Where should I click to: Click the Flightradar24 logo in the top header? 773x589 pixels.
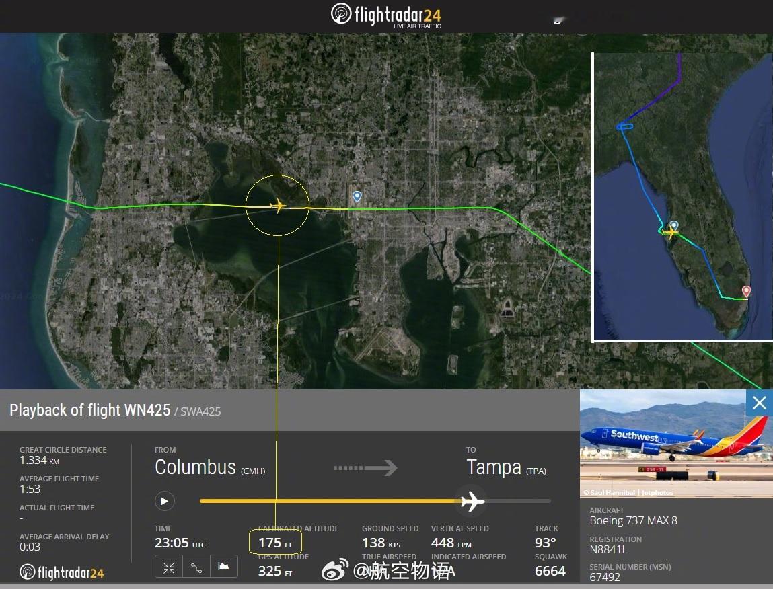[386, 15]
